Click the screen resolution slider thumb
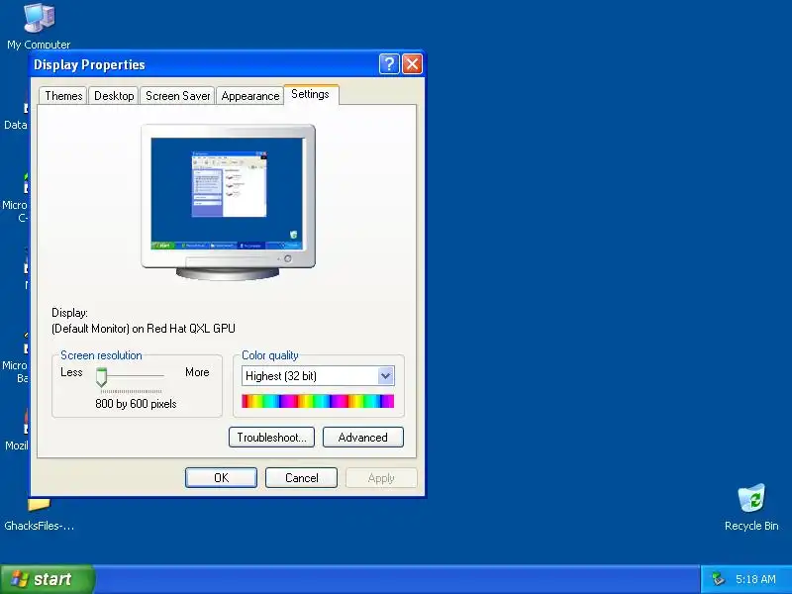 [102, 377]
